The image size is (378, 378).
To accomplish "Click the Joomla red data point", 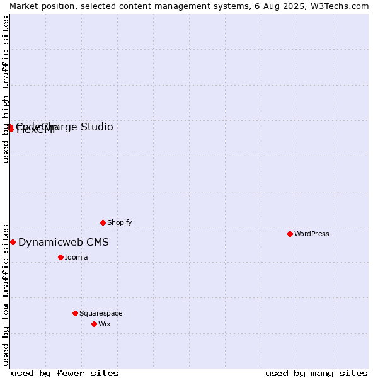I will [60, 257].
